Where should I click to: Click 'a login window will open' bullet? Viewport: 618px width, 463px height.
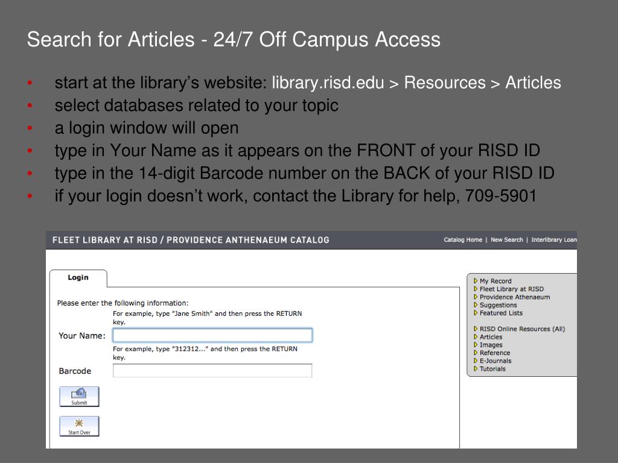point(147,128)
